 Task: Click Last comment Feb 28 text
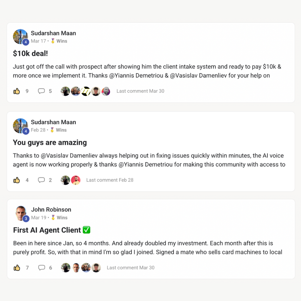[110, 180]
